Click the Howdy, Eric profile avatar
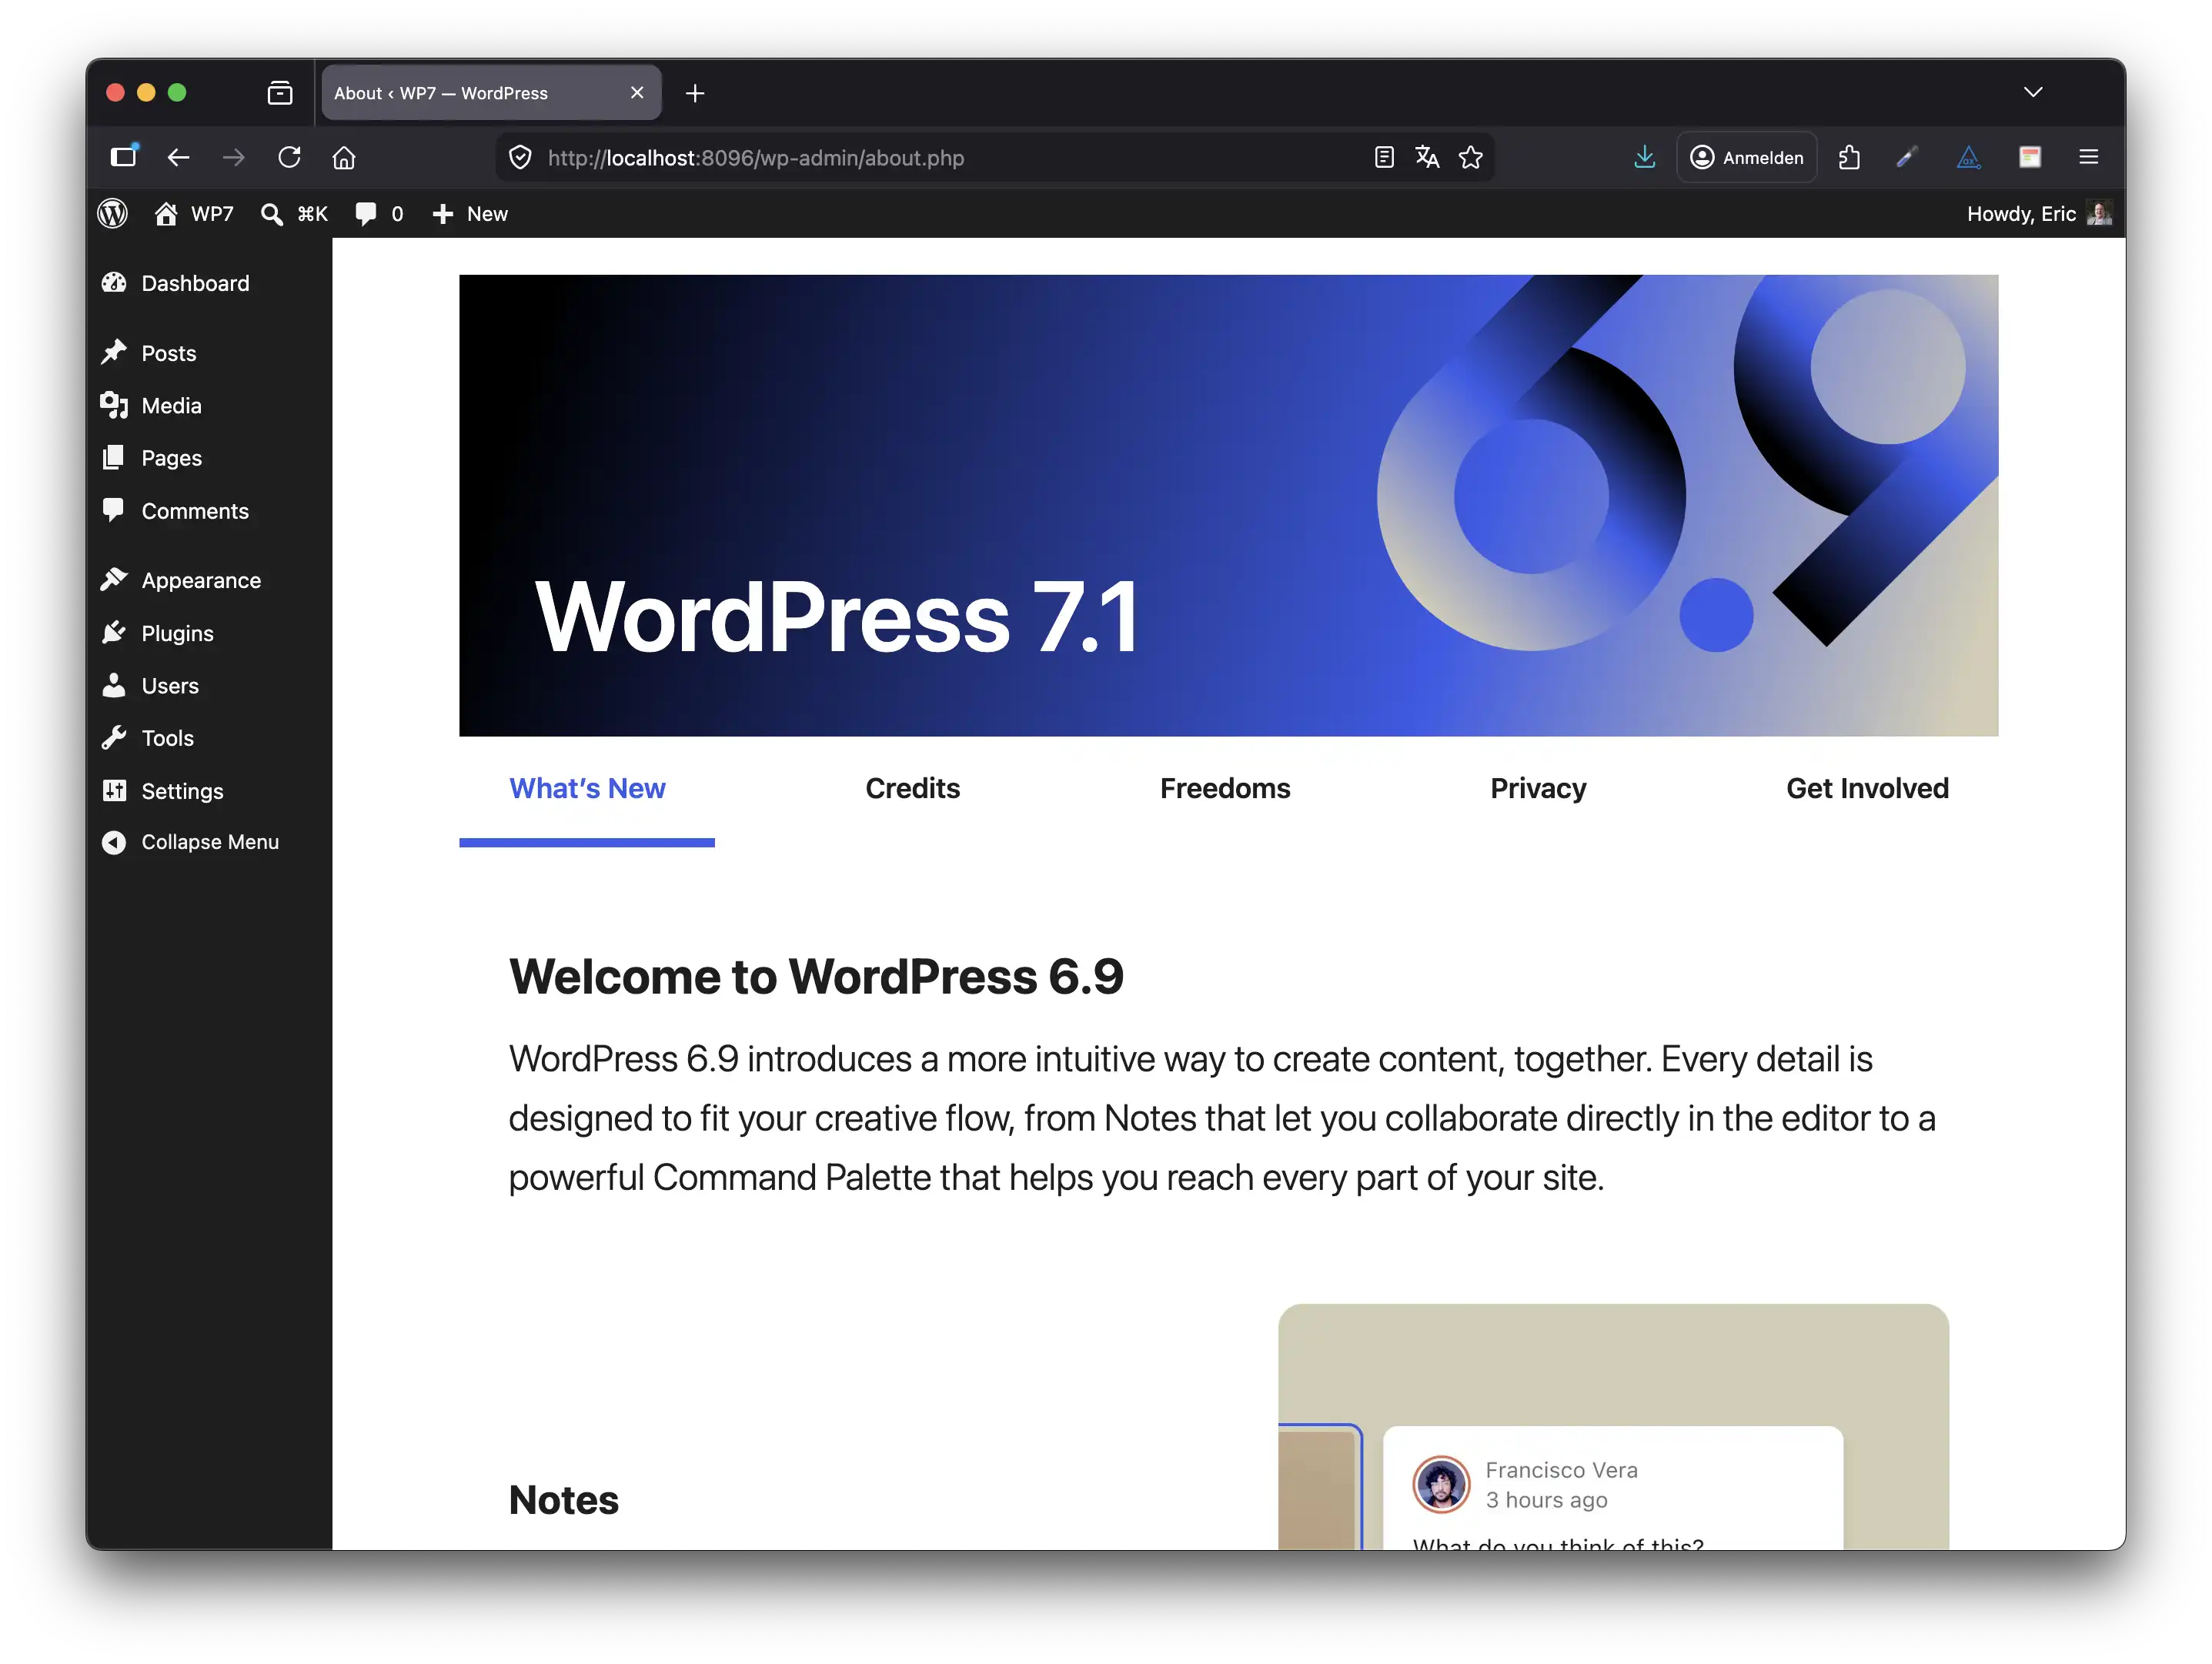2212x1664 pixels. coord(2099,213)
